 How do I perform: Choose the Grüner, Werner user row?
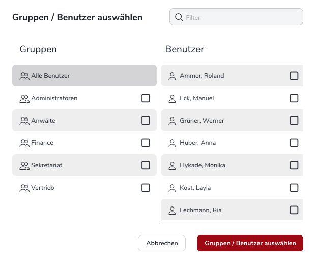(x=232, y=120)
